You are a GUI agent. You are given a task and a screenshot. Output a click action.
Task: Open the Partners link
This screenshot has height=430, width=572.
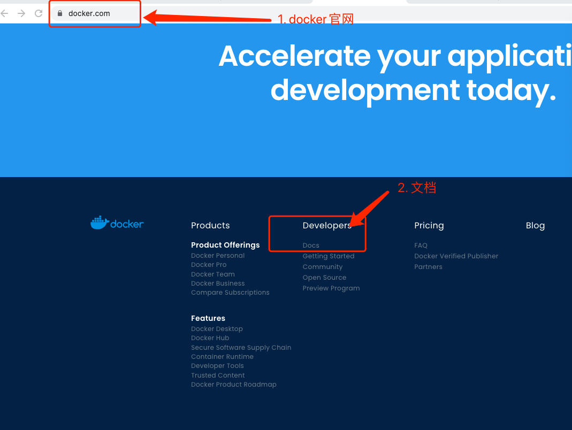tap(428, 267)
